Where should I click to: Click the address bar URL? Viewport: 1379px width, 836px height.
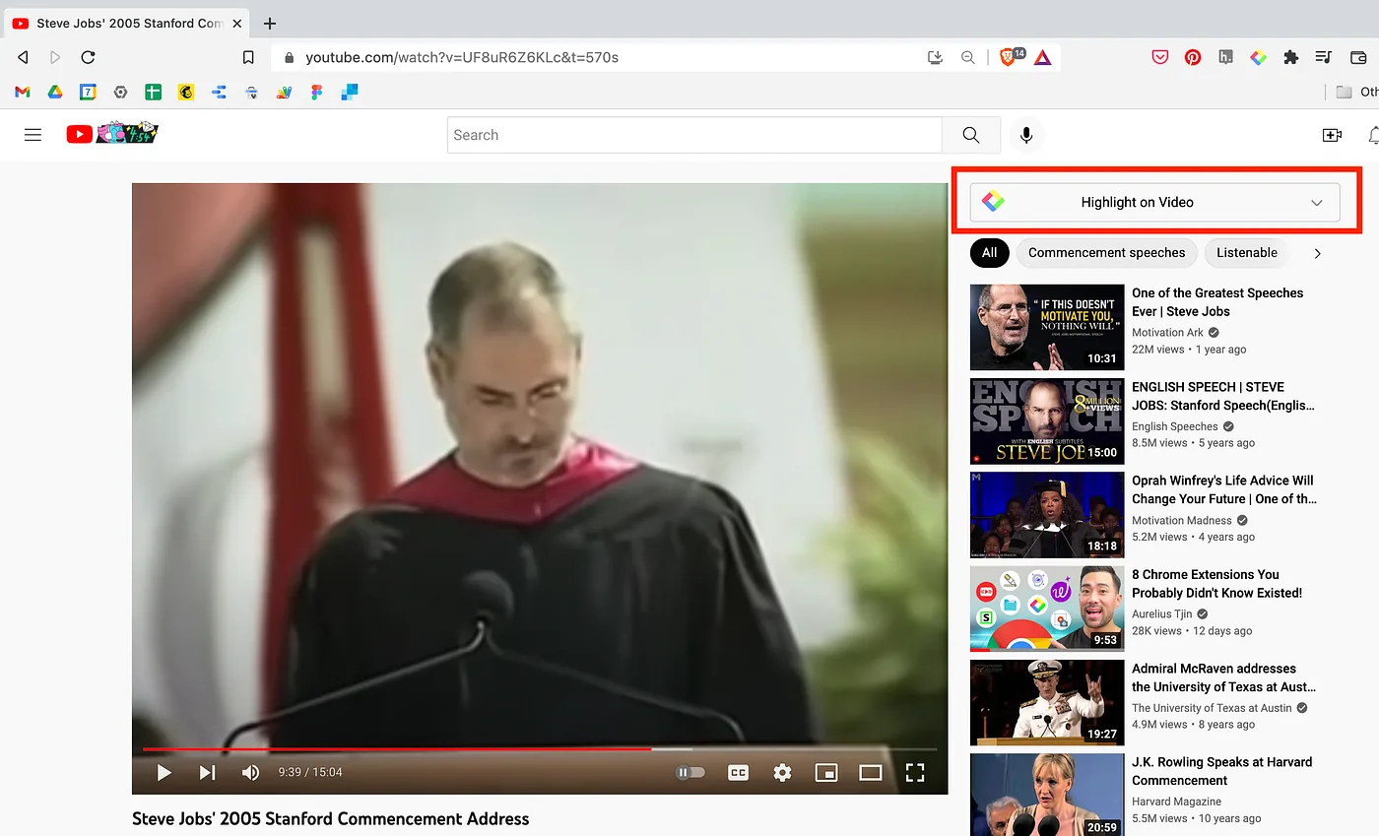coord(462,57)
